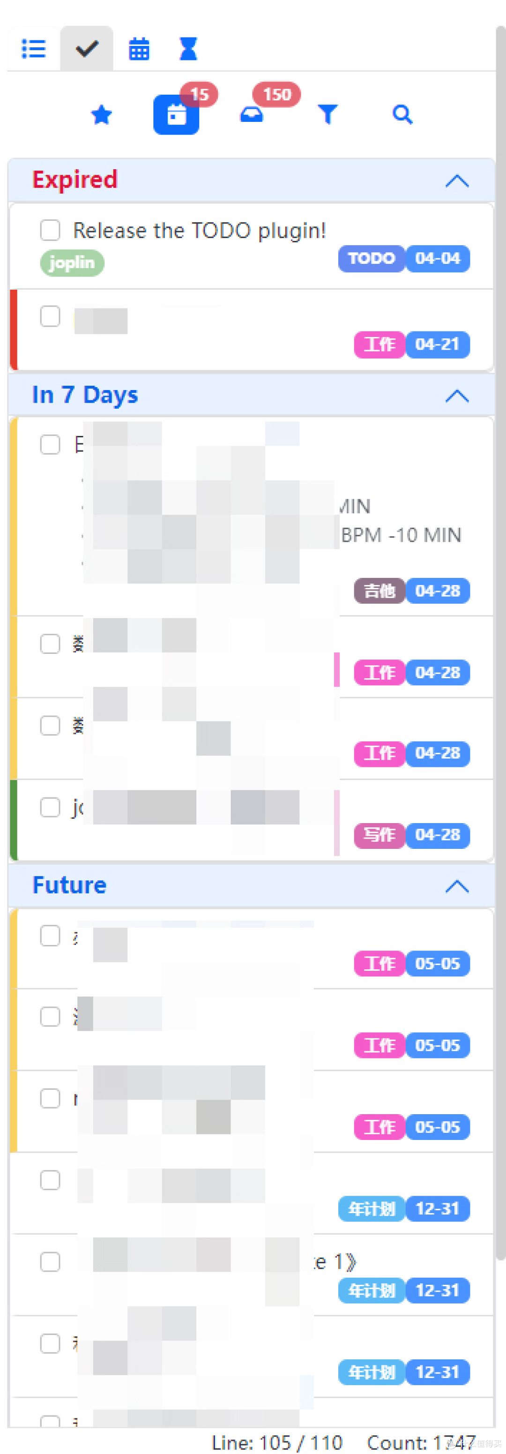The height and width of the screenshot is (1454, 506).
Task: Open the calendar grid tab
Action: 139,49
